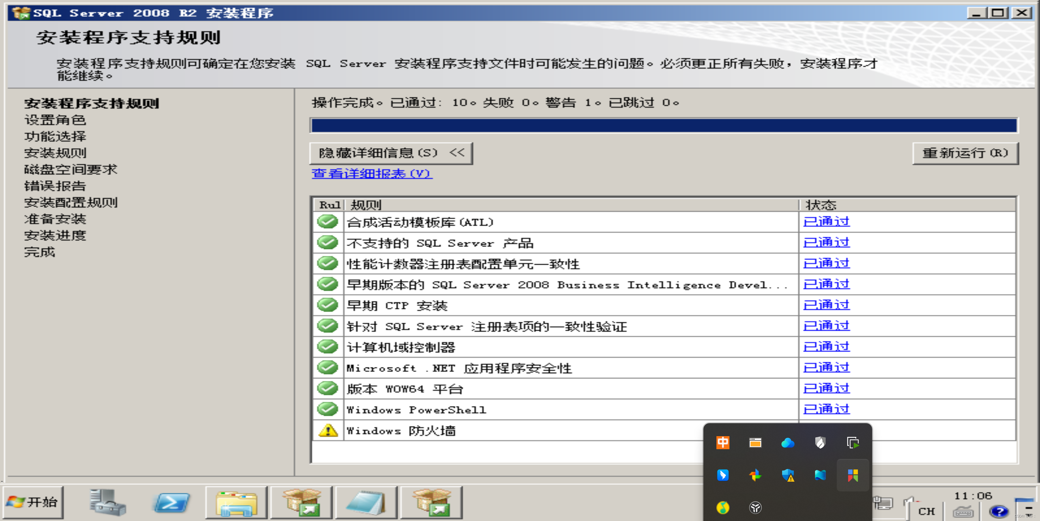Switch to the second SQL setup box taskbar icon
The height and width of the screenshot is (521, 1040).
point(432,502)
